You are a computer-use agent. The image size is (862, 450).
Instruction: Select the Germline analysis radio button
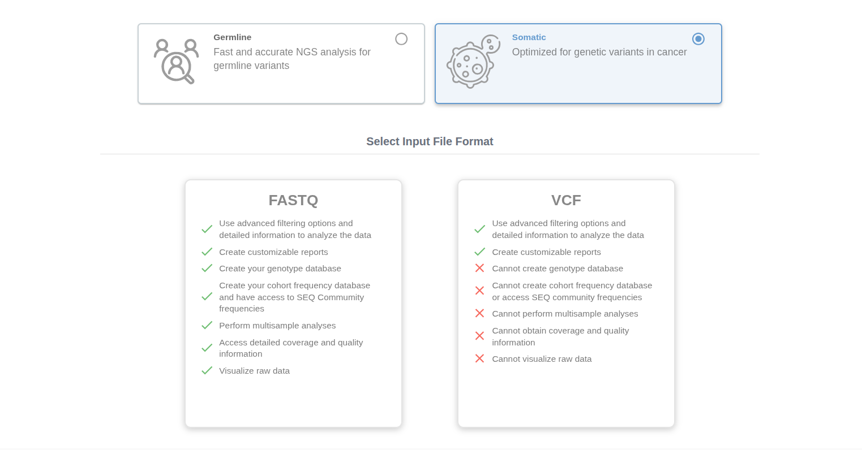(401, 39)
